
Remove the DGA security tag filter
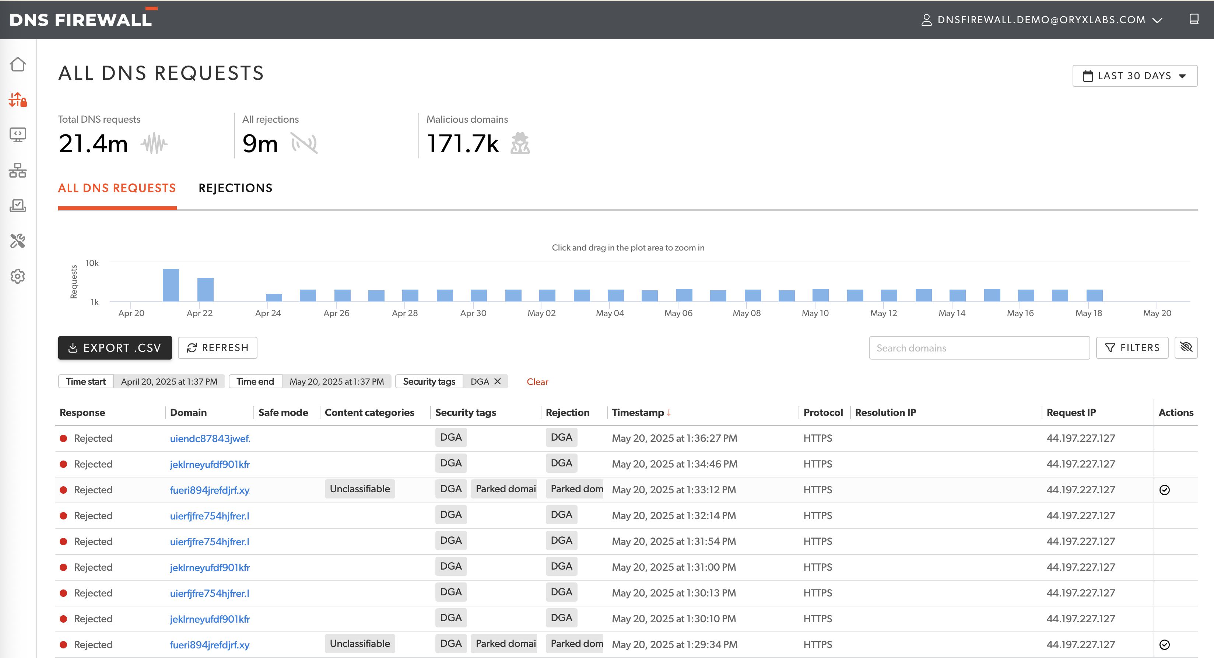coord(498,381)
